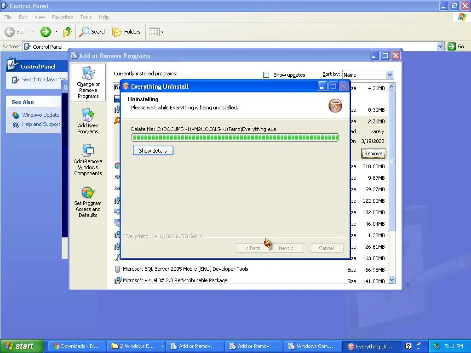471x353 pixels.
Task: Open the Help menu
Action: 103,17
